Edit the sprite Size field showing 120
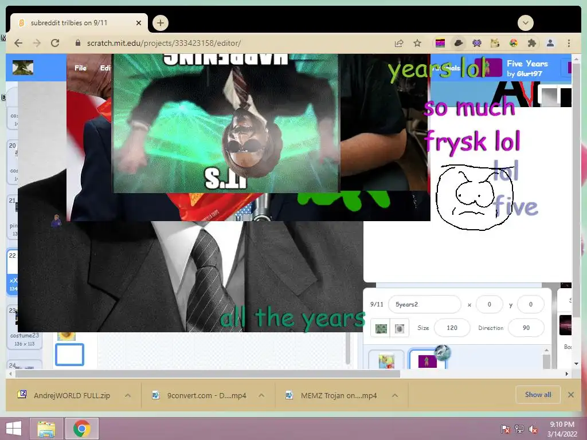The width and height of the screenshot is (587, 440). (452, 328)
